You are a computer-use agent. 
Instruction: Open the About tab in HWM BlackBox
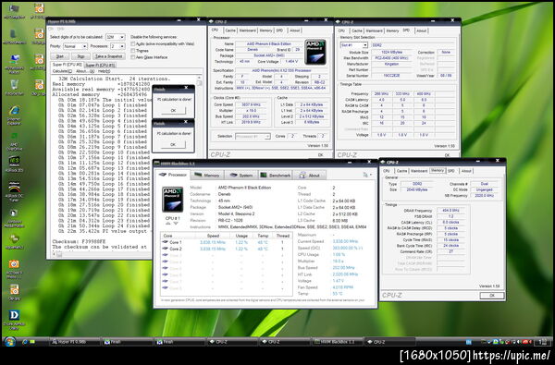point(310,175)
